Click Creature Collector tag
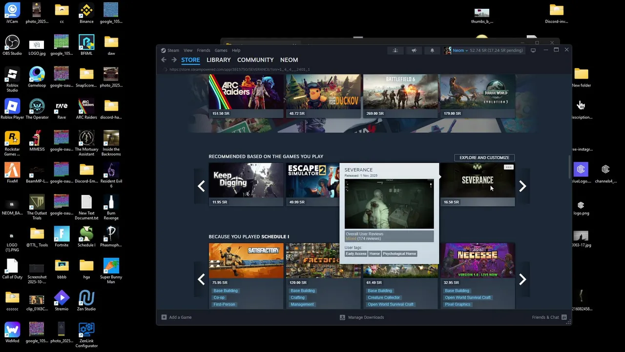Viewport: 625px width, 352px height. [x=384, y=297]
